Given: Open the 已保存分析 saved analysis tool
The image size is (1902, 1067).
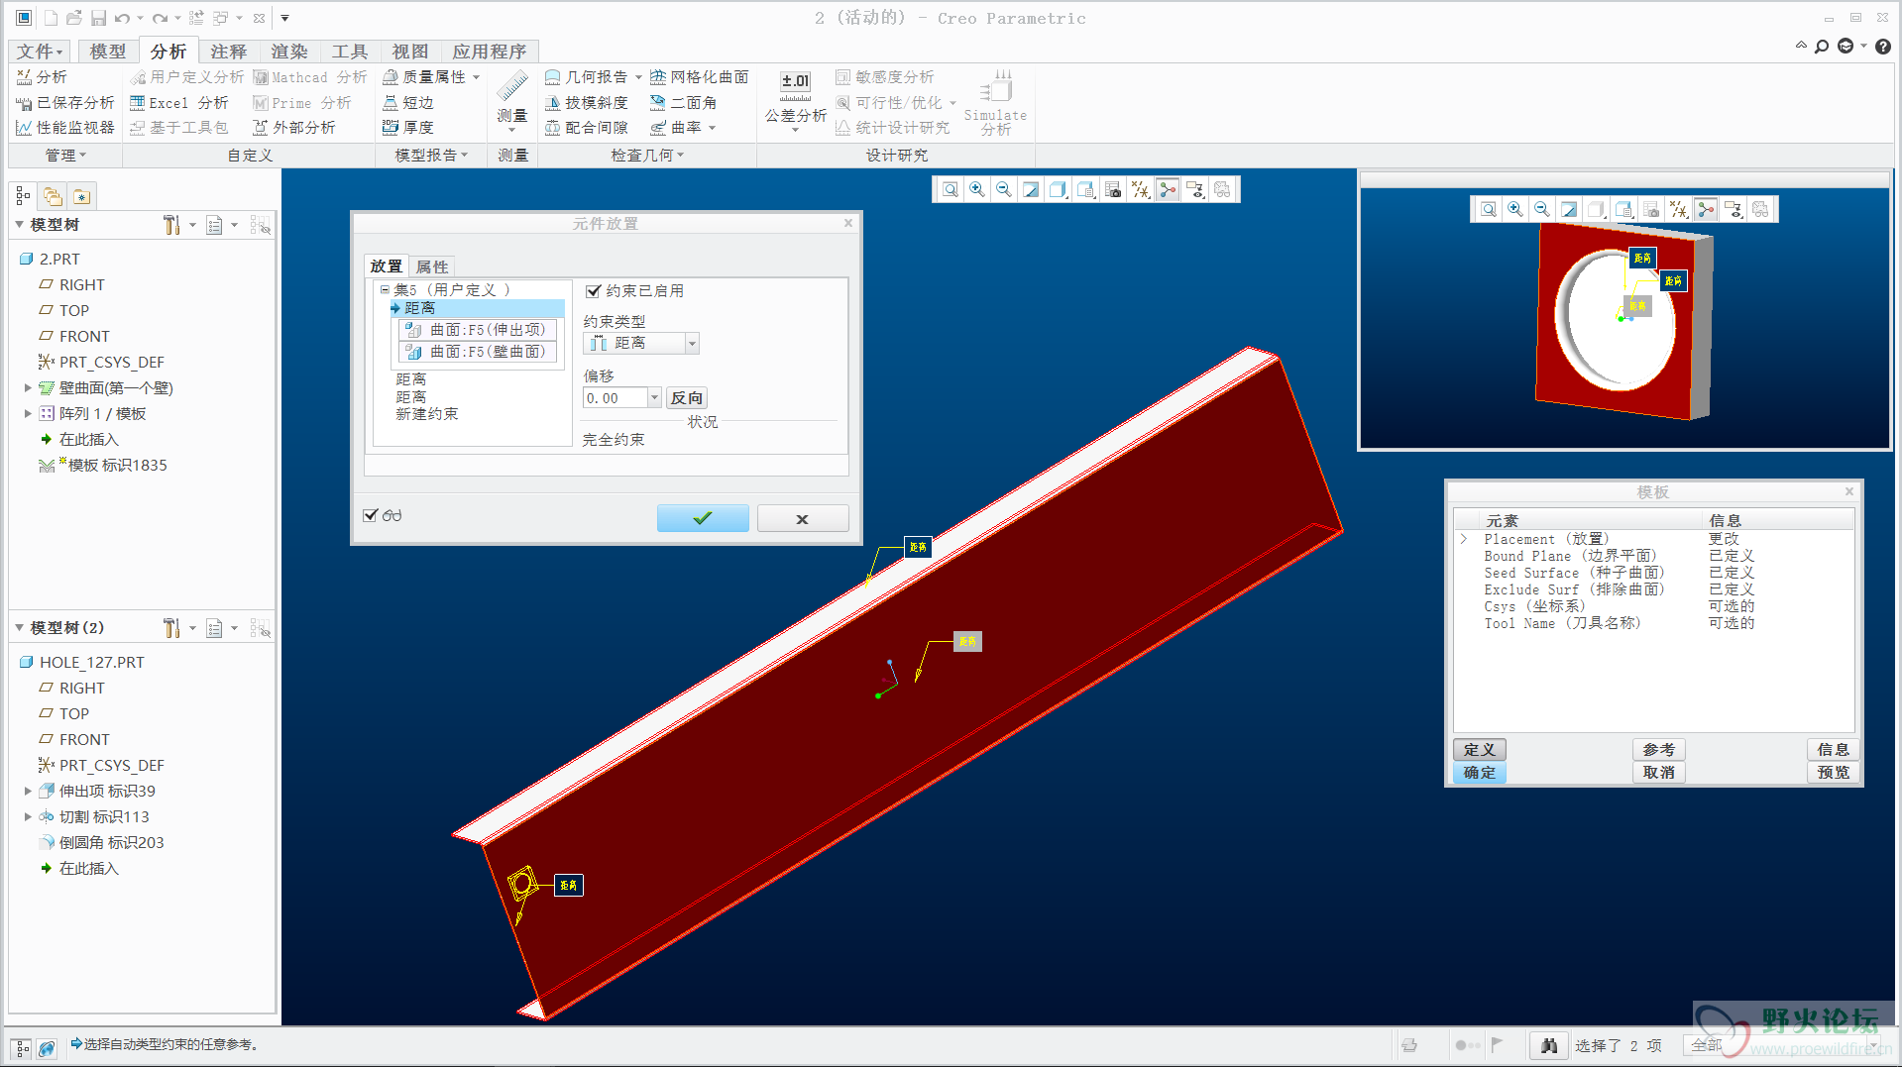Looking at the screenshot, I should (x=65, y=102).
